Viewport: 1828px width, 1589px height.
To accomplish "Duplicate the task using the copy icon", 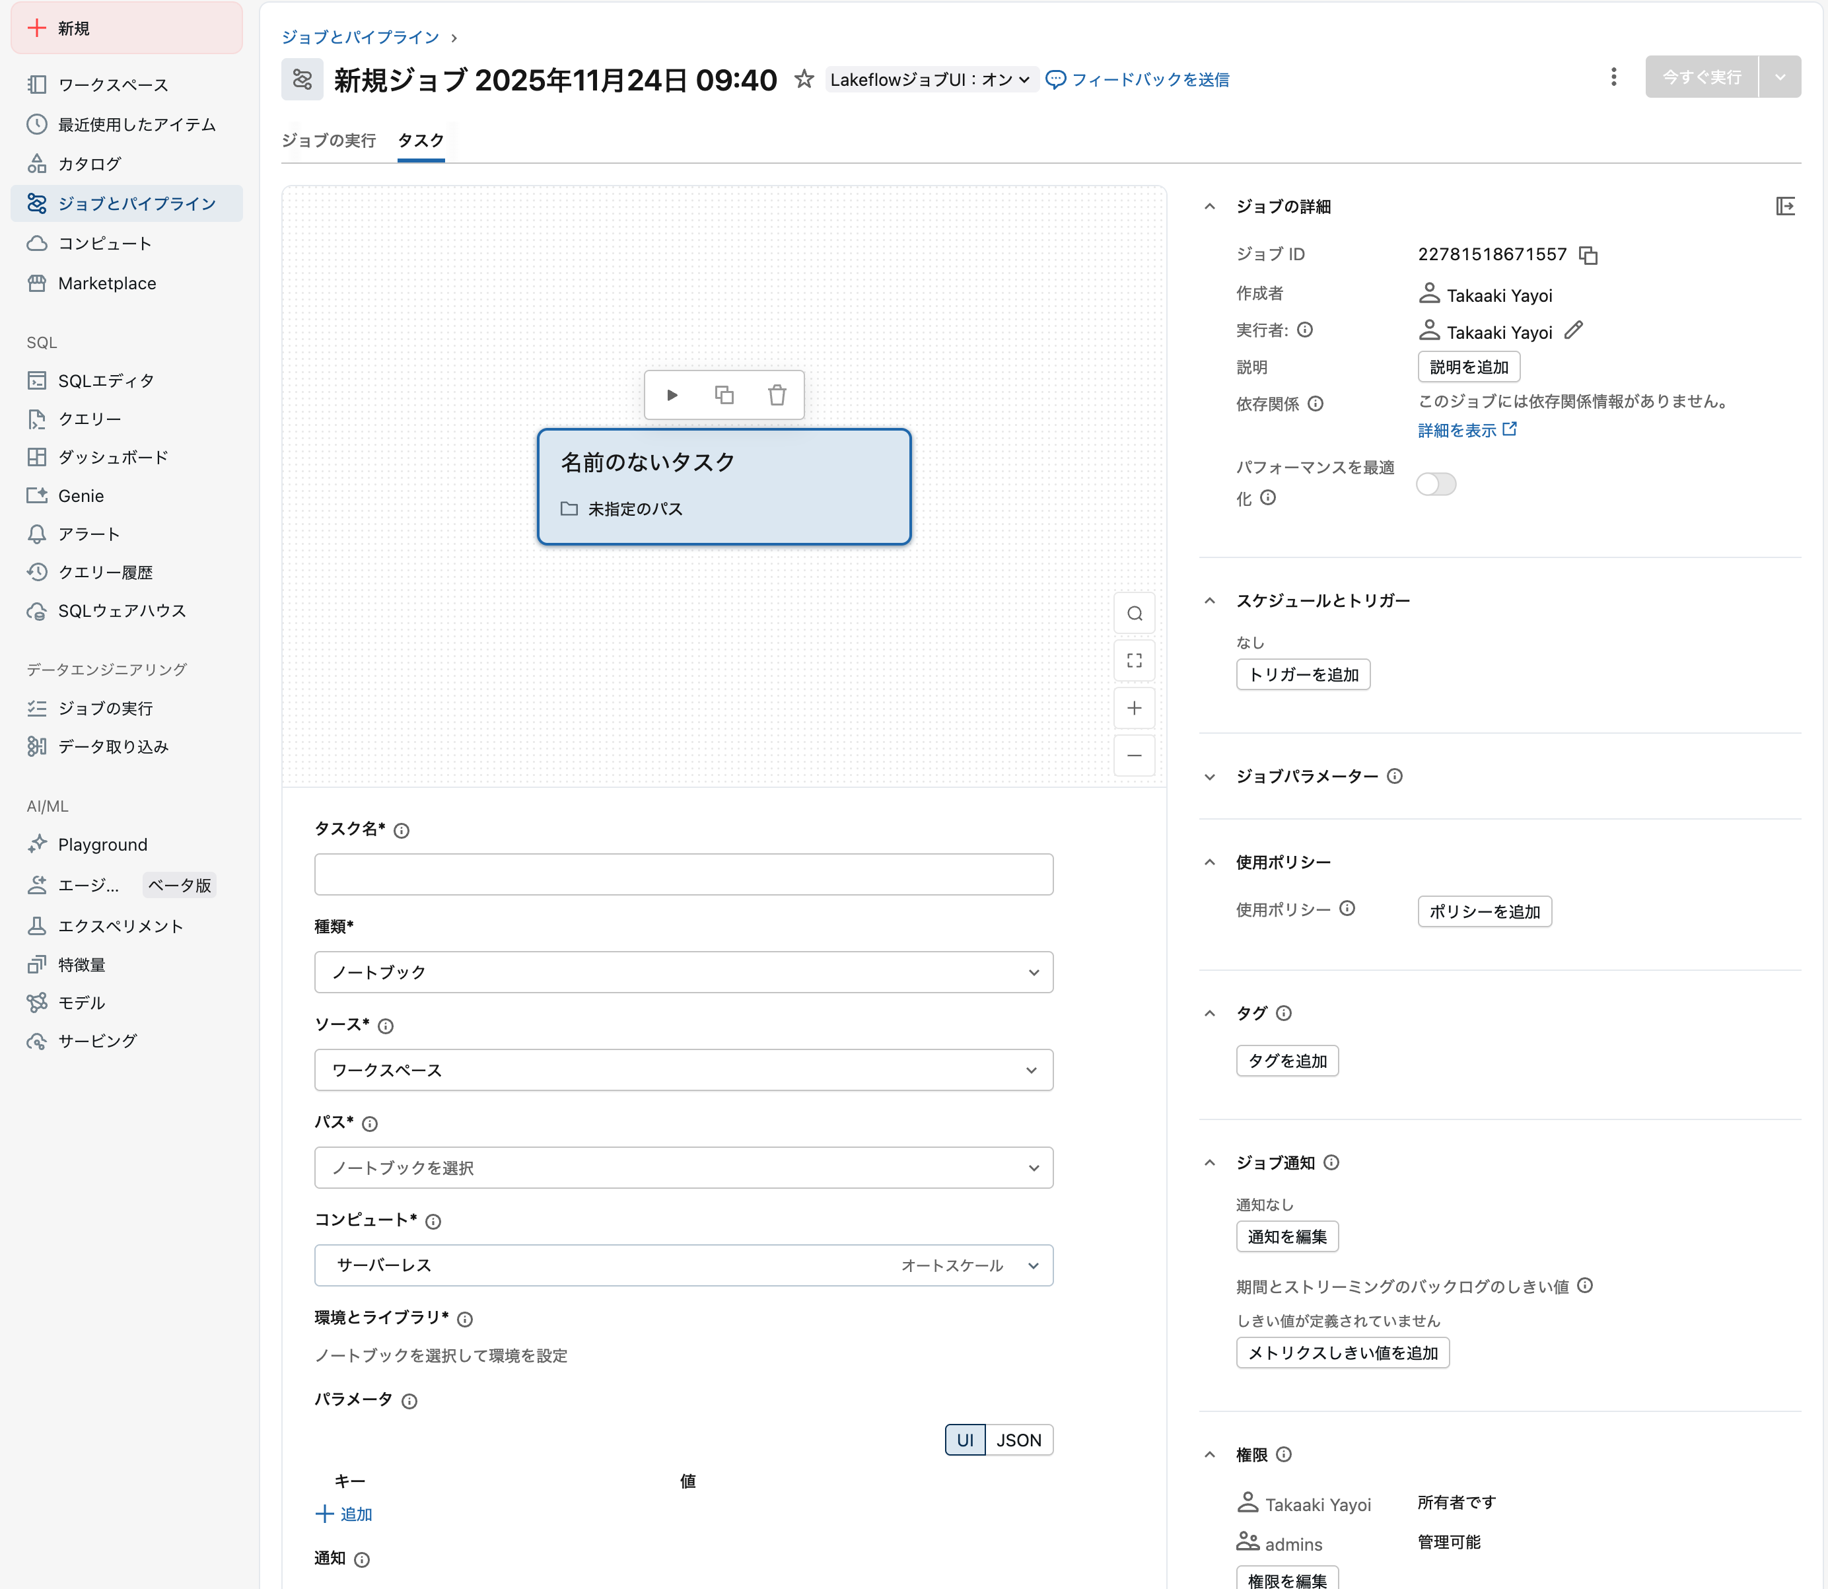I will click(724, 394).
